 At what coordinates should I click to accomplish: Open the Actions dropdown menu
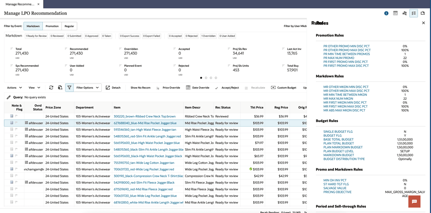tap(15, 88)
